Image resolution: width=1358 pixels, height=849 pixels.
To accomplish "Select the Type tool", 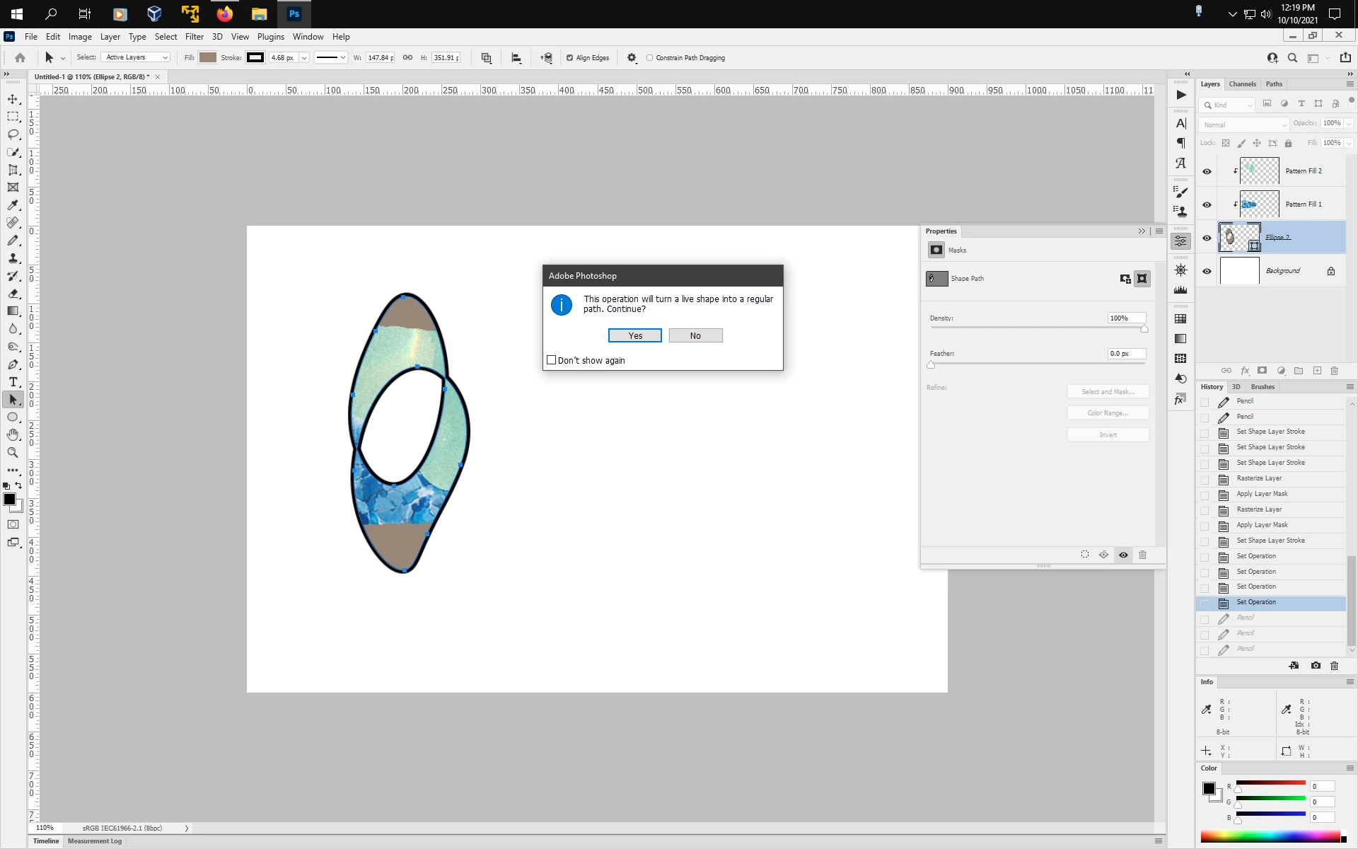I will [13, 382].
